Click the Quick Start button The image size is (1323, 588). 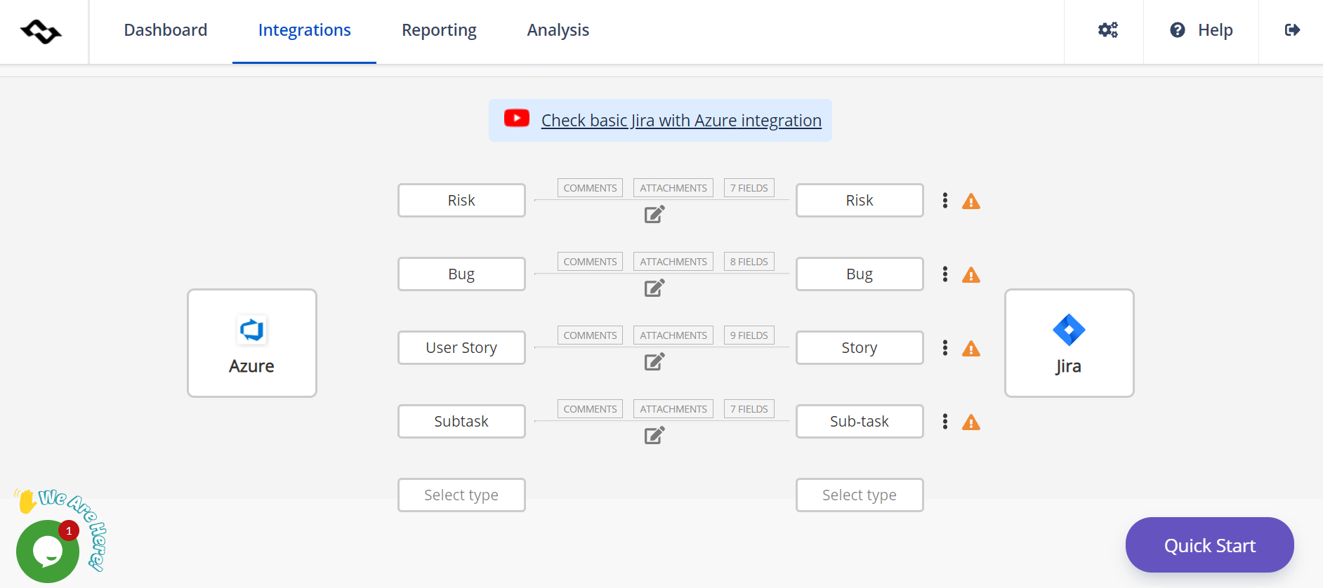click(1209, 545)
